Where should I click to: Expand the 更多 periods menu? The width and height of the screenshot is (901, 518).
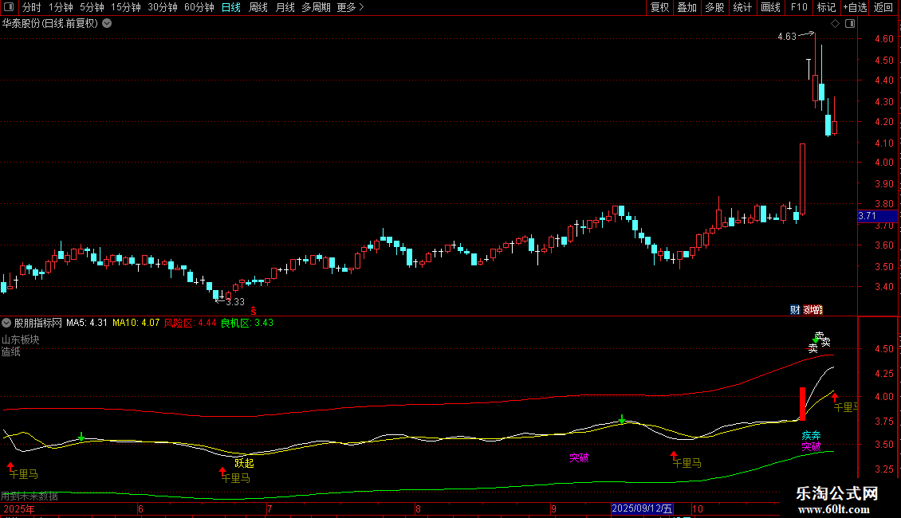pos(350,7)
